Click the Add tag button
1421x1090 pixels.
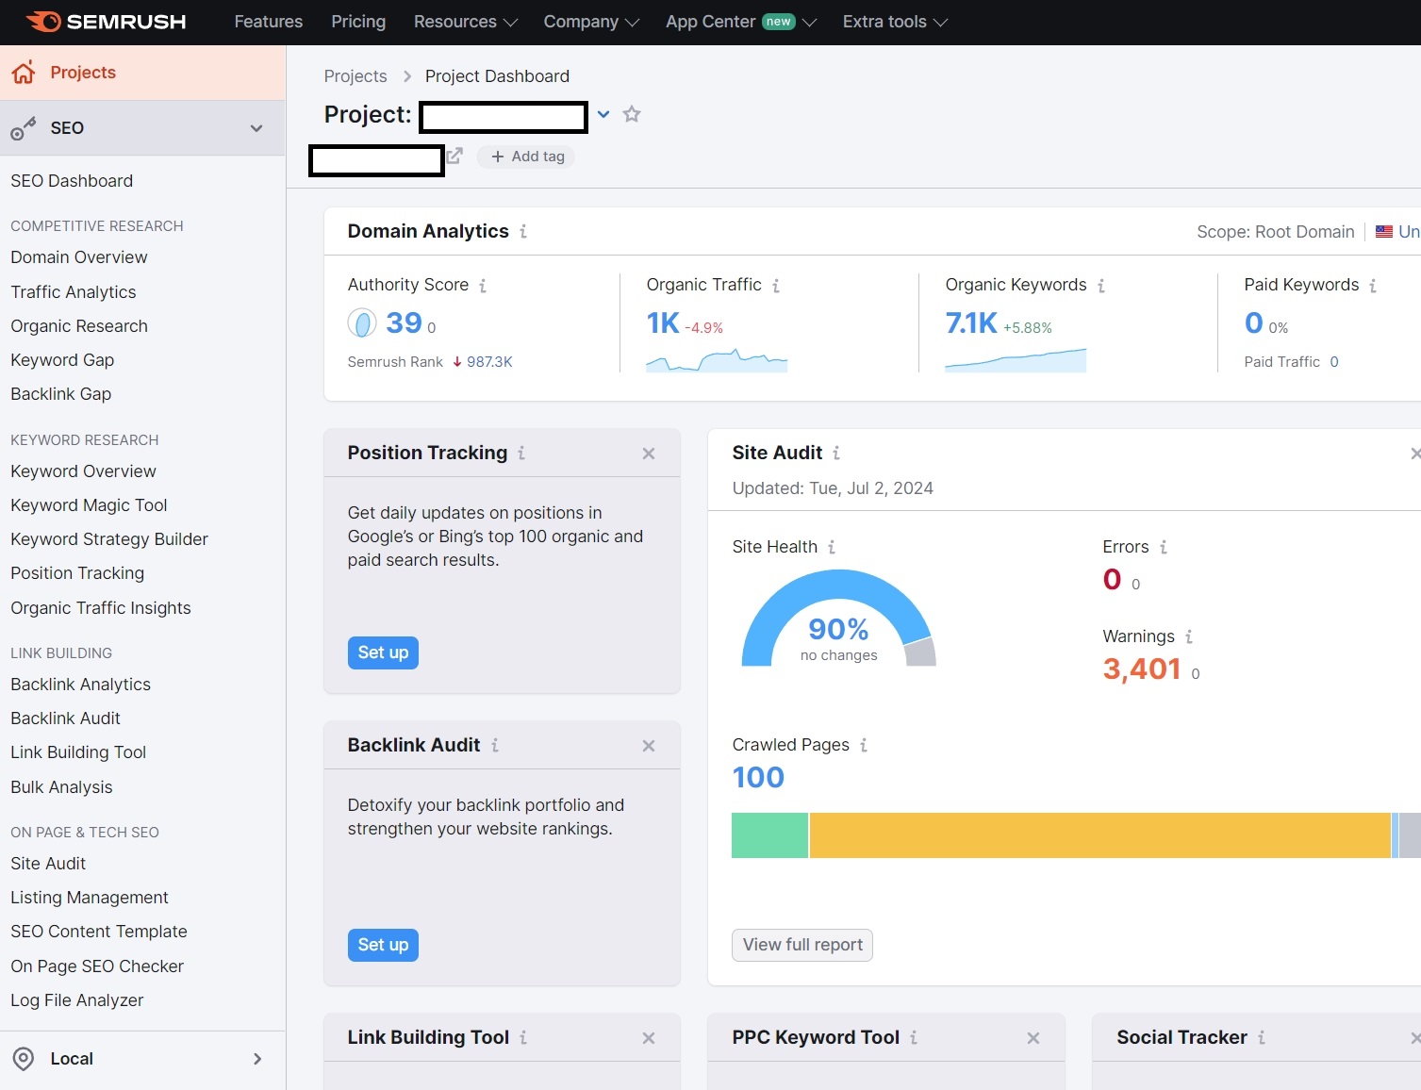(526, 157)
